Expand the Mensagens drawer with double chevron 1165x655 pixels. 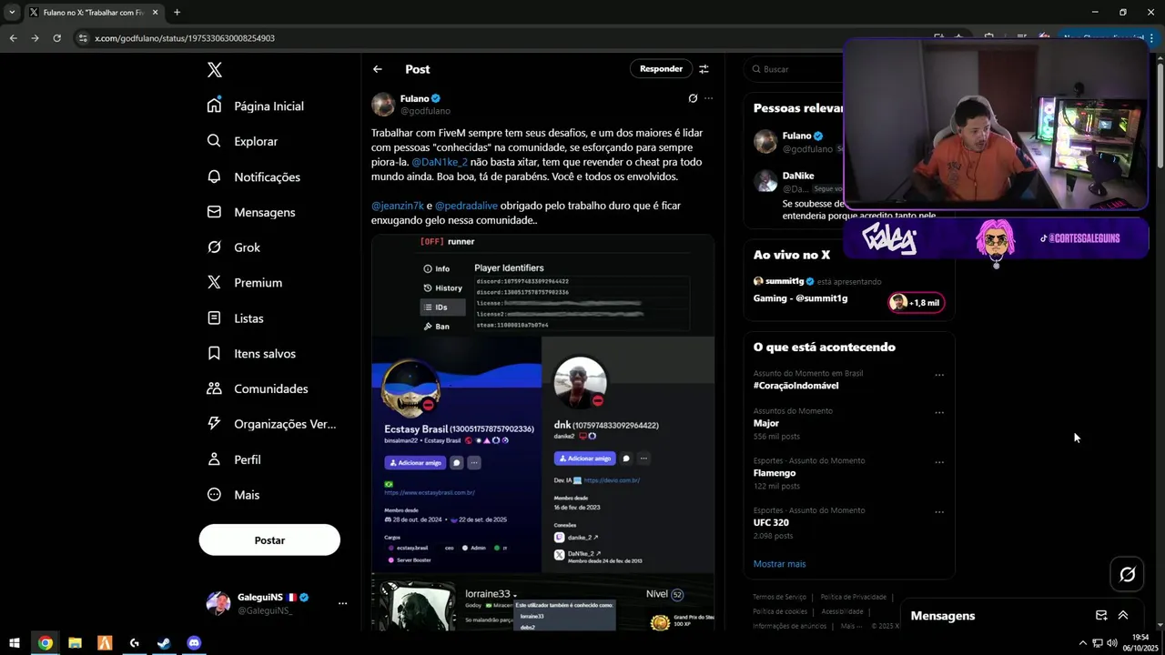click(x=1123, y=616)
